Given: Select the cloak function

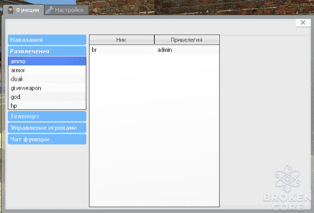Looking at the screenshot, I should click(x=47, y=79).
